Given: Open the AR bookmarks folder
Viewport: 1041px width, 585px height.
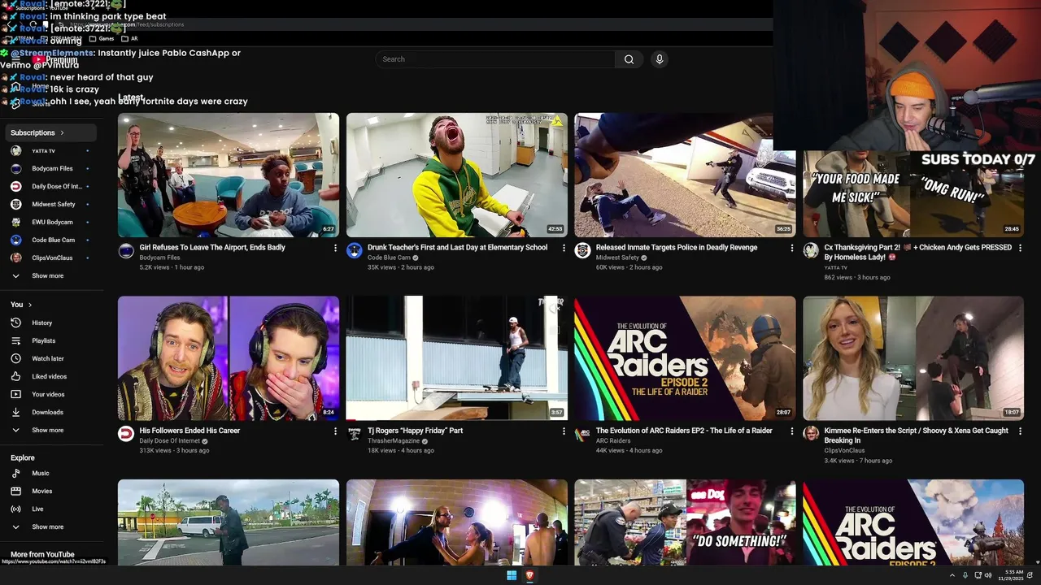Looking at the screenshot, I should pos(129,38).
